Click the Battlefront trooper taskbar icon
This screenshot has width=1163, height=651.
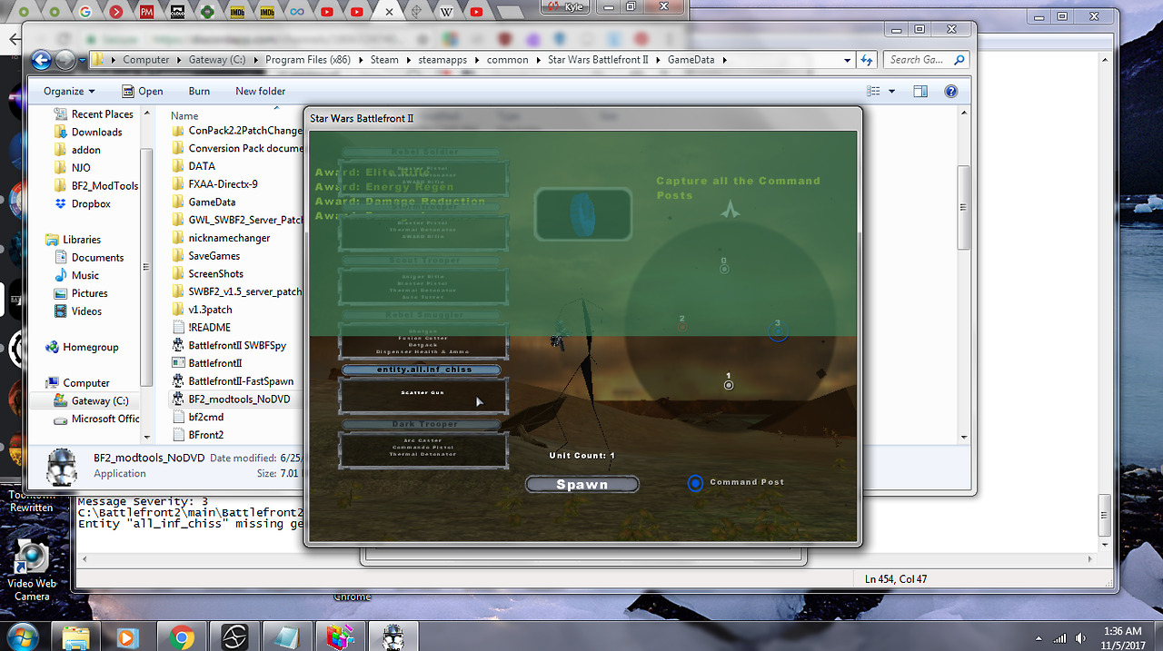(393, 636)
